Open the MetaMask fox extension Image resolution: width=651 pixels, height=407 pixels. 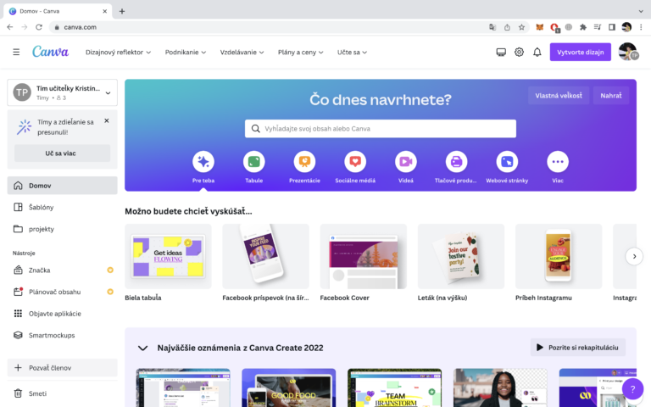539,27
